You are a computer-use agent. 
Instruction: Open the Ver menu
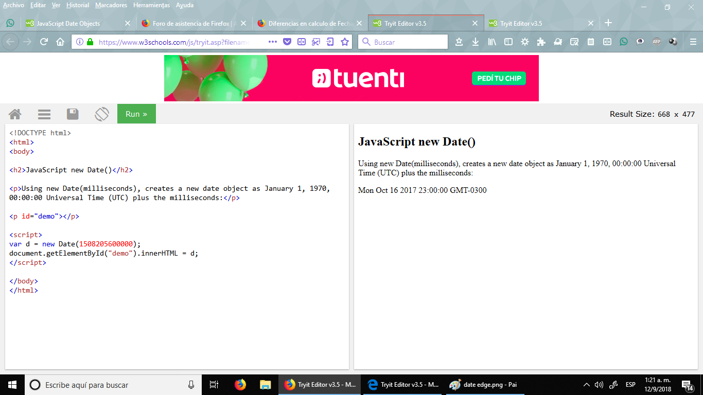pyautogui.click(x=56, y=5)
